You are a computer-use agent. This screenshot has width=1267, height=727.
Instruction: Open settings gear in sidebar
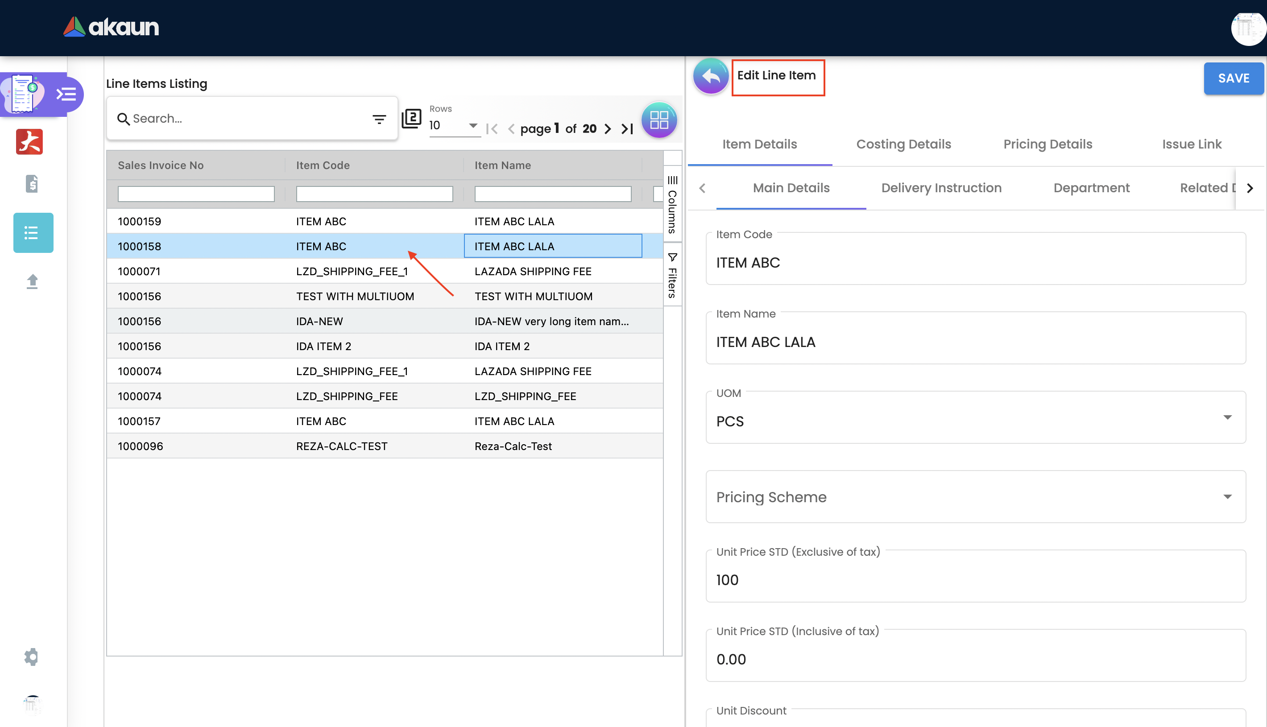click(x=31, y=657)
